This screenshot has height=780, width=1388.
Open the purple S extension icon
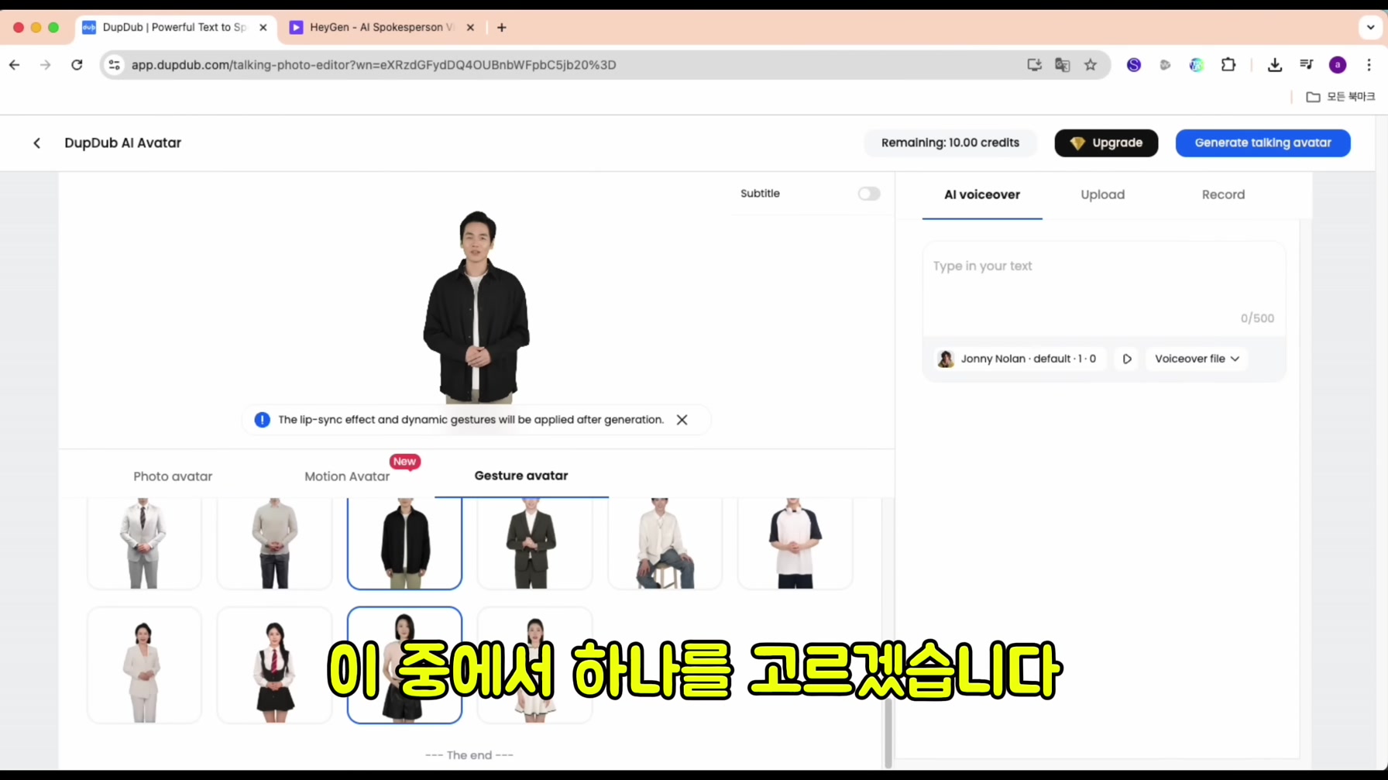1134,65
